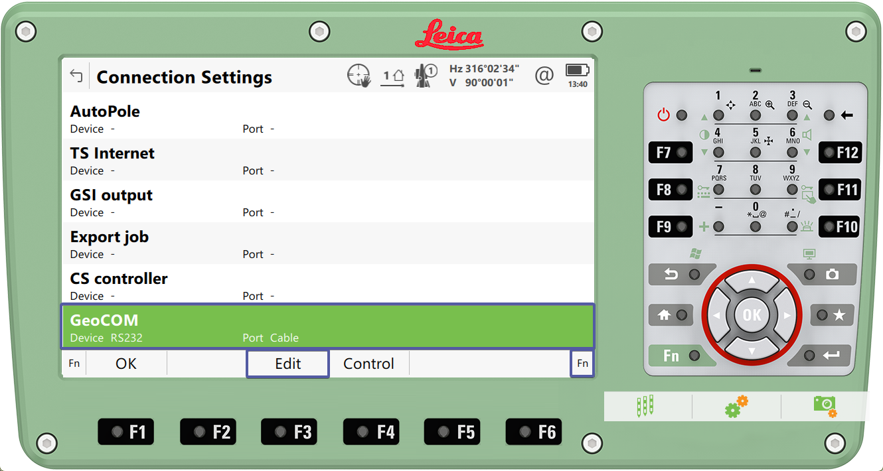Hit the center OK navigation button
This screenshot has height=471, width=883.
click(x=752, y=314)
